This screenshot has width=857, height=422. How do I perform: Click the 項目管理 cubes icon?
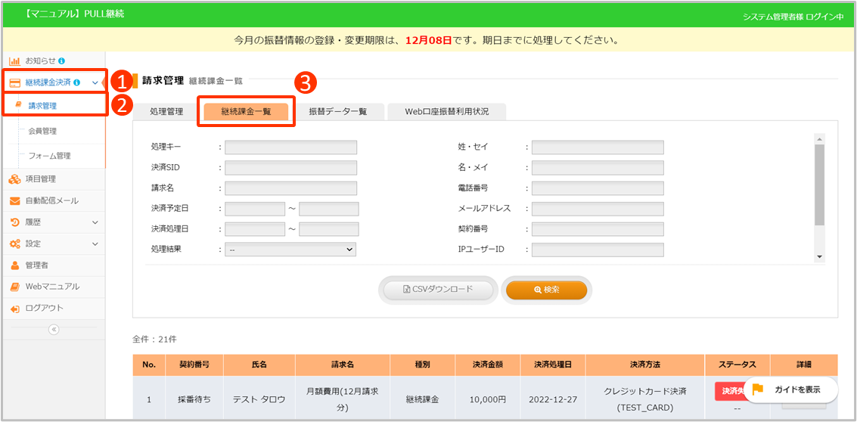click(14, 179)
